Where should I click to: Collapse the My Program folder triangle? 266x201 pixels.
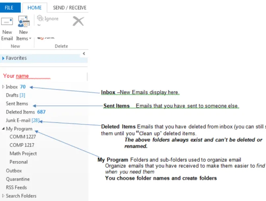(x=3, y=129)
